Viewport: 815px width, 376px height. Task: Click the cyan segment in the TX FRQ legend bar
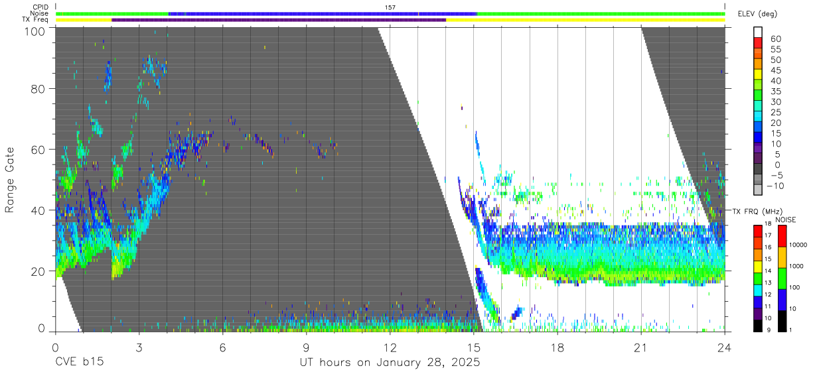pyautogui.click(x=757, y=290)
